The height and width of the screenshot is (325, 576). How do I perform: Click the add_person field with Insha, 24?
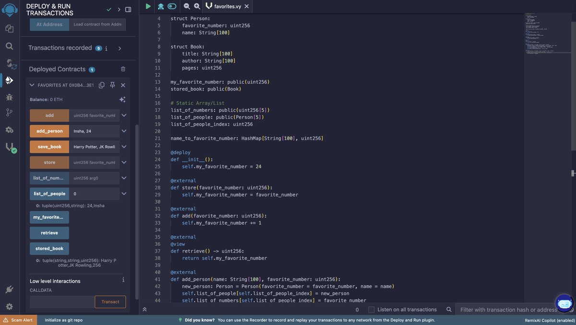[94, 131]
